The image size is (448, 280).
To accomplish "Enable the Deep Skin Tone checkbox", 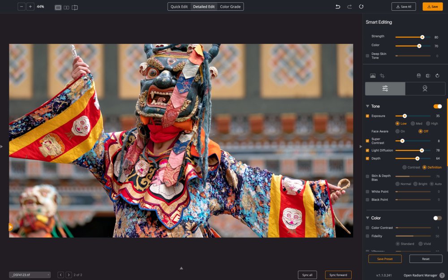I will pyautogui.click(x=367, y=56).
